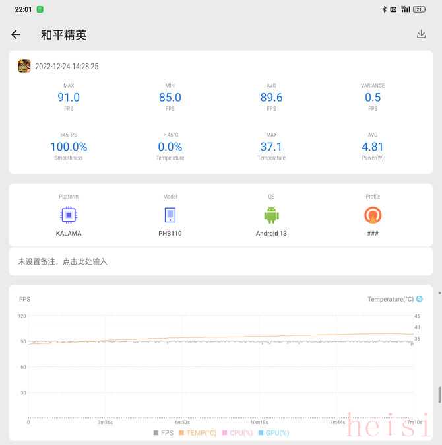Tap the 2022-12-24 14:28:25 timestamp

point(67,67)
